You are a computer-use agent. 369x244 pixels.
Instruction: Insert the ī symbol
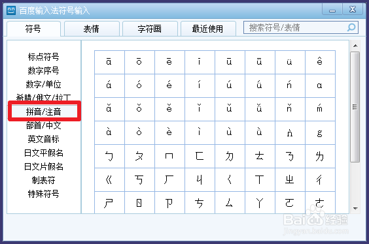[200, 62]
